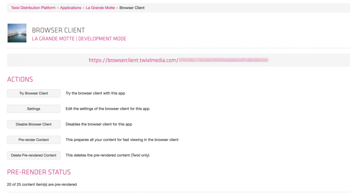Click the 'PRE-RENDER STATUS' section heading

[x=39, y=172]
